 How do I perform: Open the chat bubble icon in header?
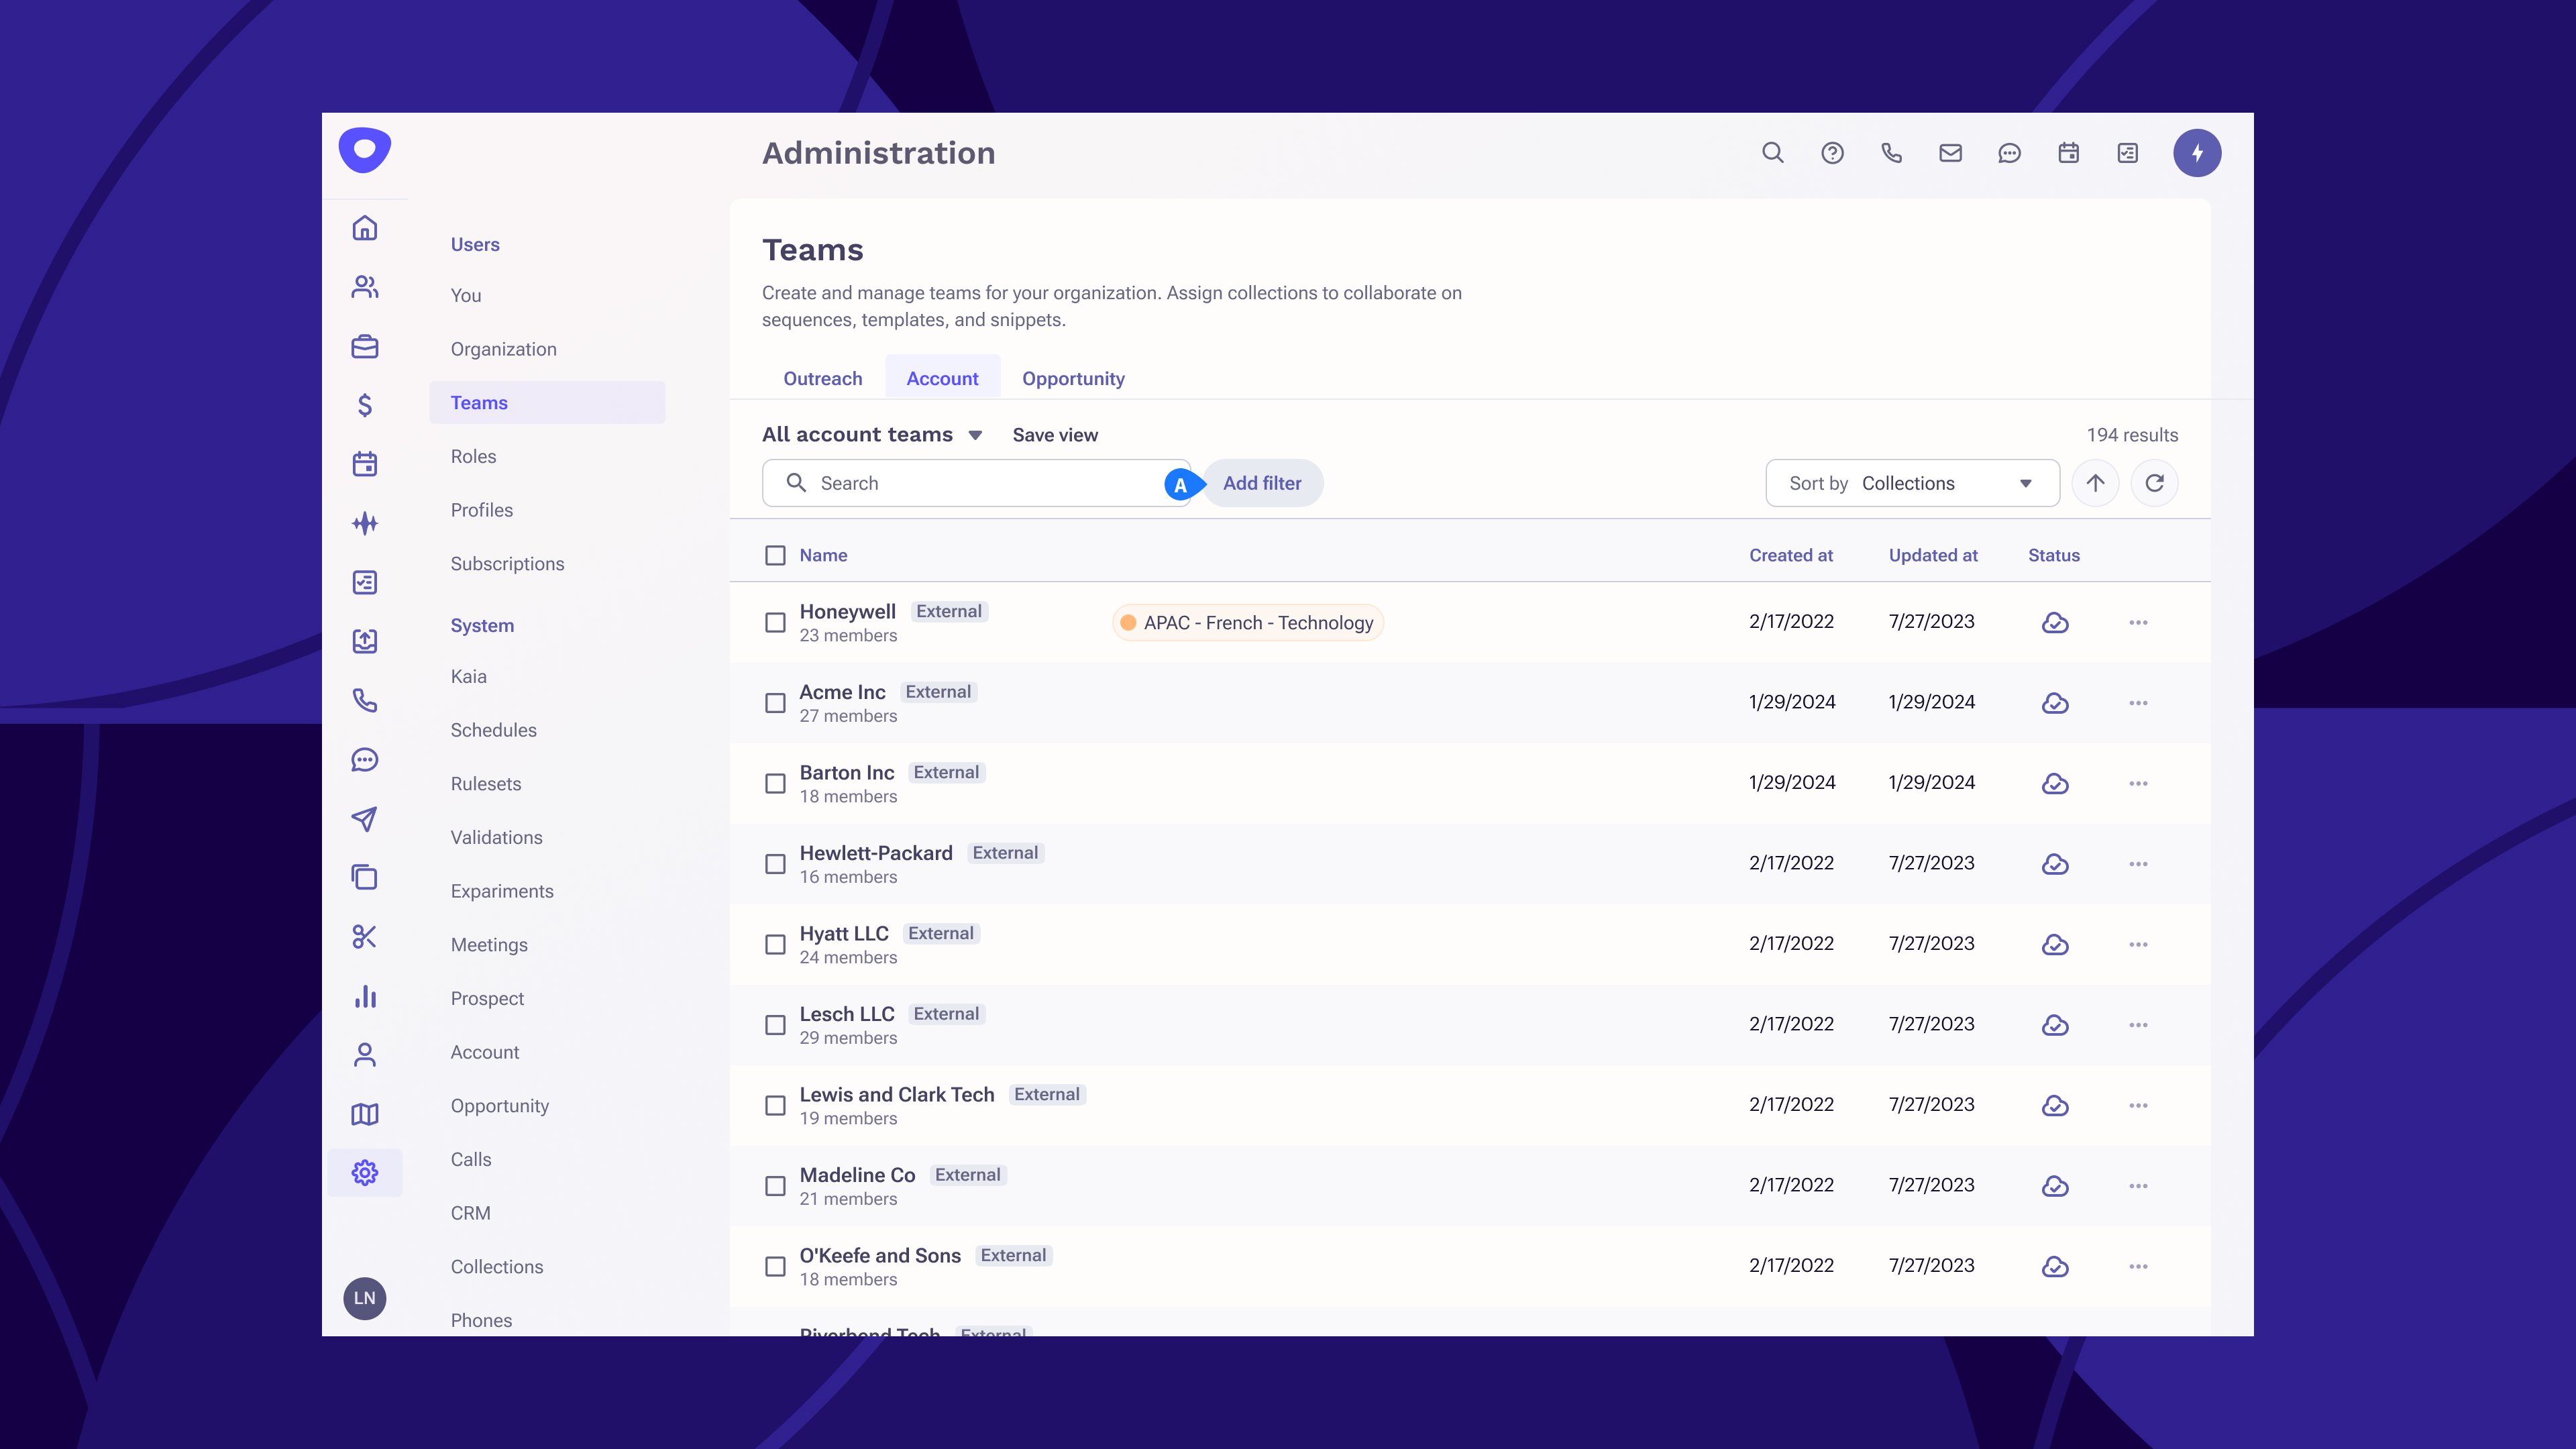coord(2009,153)
